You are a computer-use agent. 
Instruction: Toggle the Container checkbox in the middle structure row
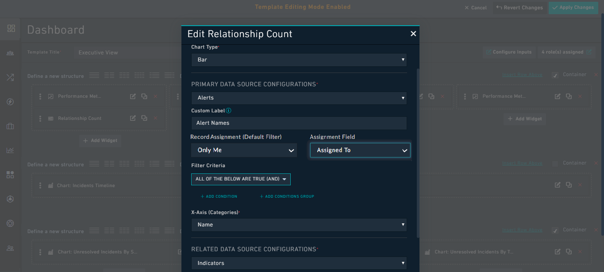coord(554,163)
